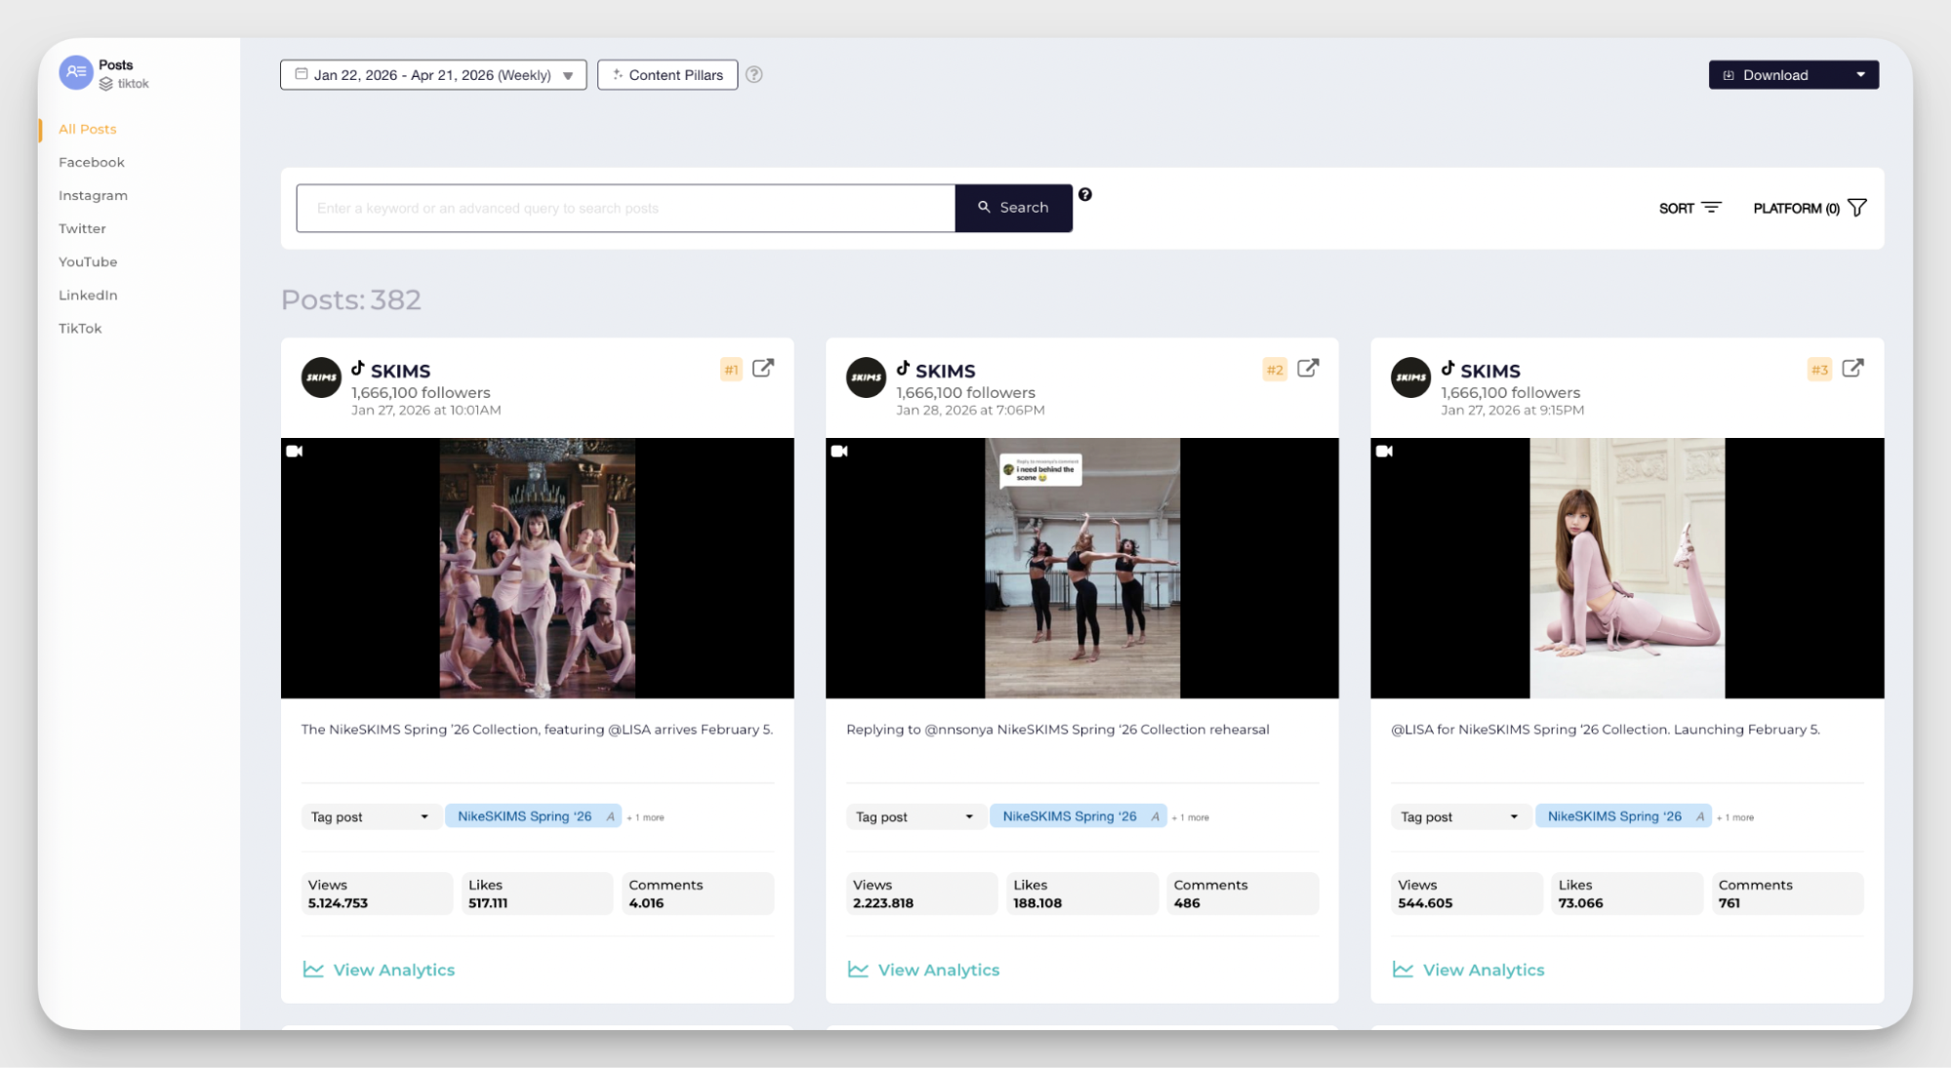Click the help icon next to Content Pillars
Image resolution: width=1951 pixels, height=1069 pixels.
pos(754,75)
